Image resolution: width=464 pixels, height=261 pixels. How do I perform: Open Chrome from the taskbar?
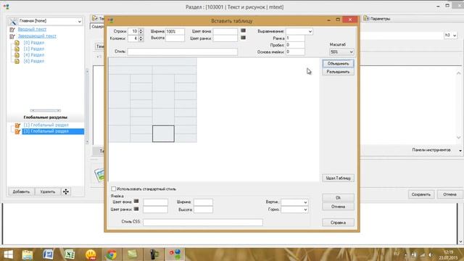[112, 254]
